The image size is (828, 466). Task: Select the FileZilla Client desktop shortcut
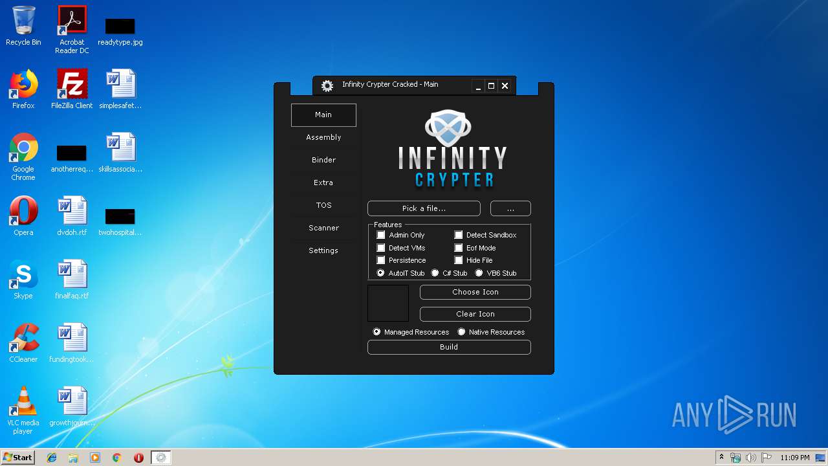pos(72,89)
